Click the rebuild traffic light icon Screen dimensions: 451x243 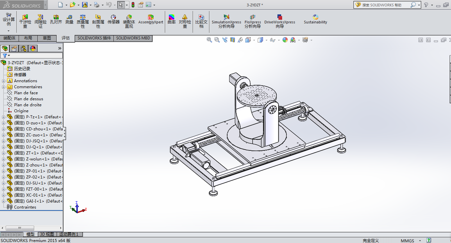(133, 5)
